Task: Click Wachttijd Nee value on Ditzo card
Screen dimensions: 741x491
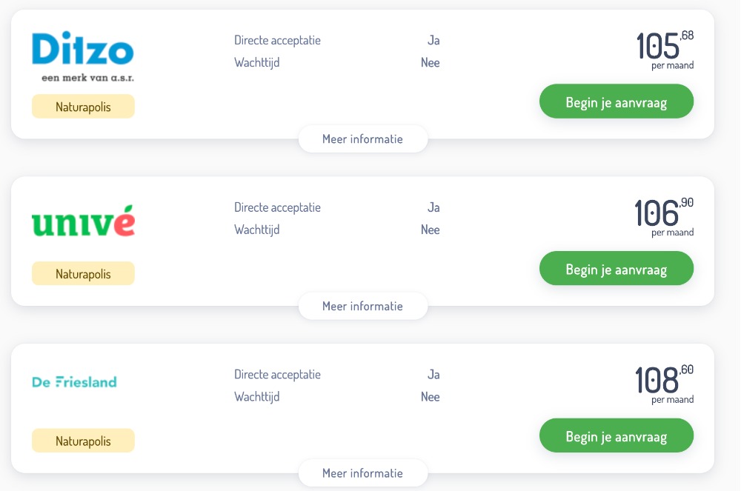Action: tap(430, 63)
